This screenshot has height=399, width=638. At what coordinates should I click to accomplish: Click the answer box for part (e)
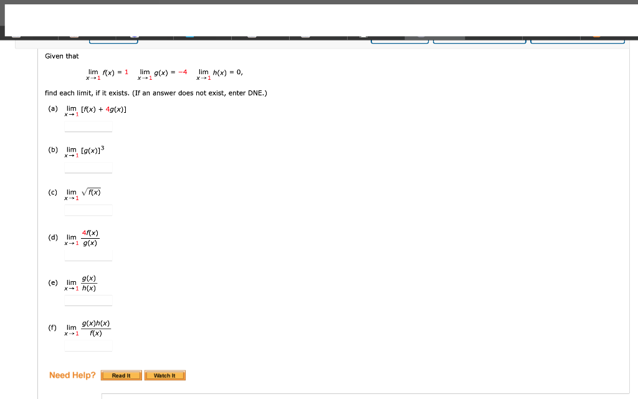(88, 300)
